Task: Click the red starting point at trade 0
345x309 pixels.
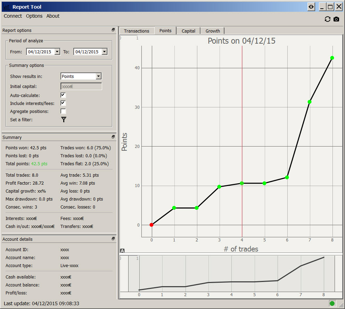Action: [x=151, y=225]
